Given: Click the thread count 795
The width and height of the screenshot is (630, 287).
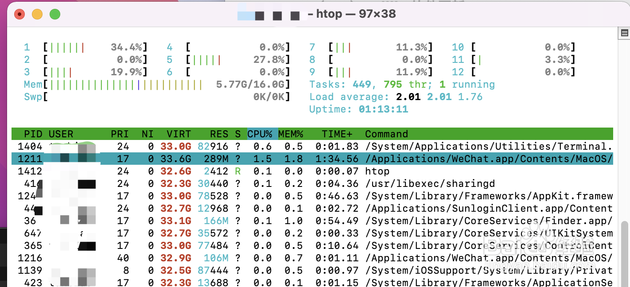Looking at the screenshot, I should click(393, 84).
